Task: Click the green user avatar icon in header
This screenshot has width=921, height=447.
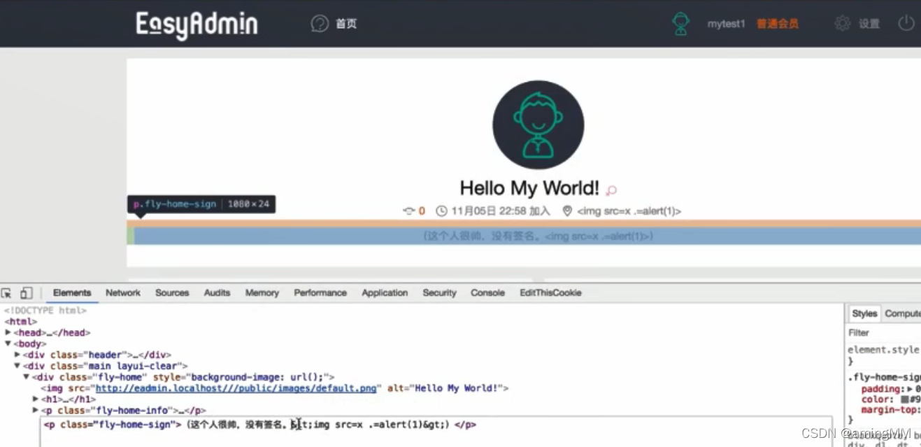Action: click(x=680, y=24)
